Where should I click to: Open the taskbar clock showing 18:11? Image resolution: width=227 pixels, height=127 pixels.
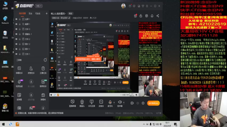(167, 124)
